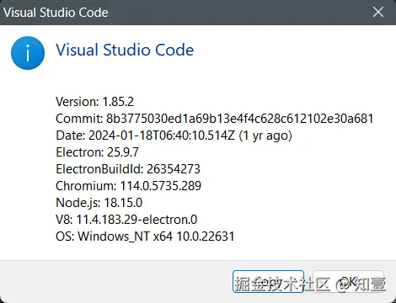Click the Copy button with blue outline
The height and width of the screenshot is (303, 396).
pos(268,282)
